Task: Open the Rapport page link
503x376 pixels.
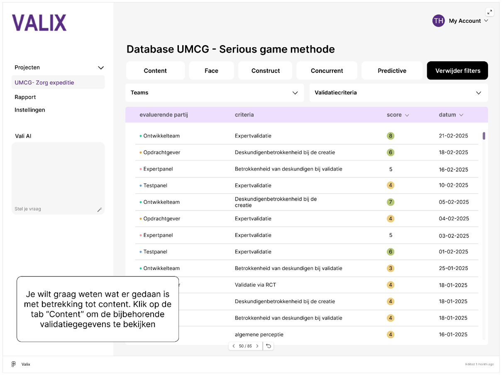Action: (x=25, y=97)
